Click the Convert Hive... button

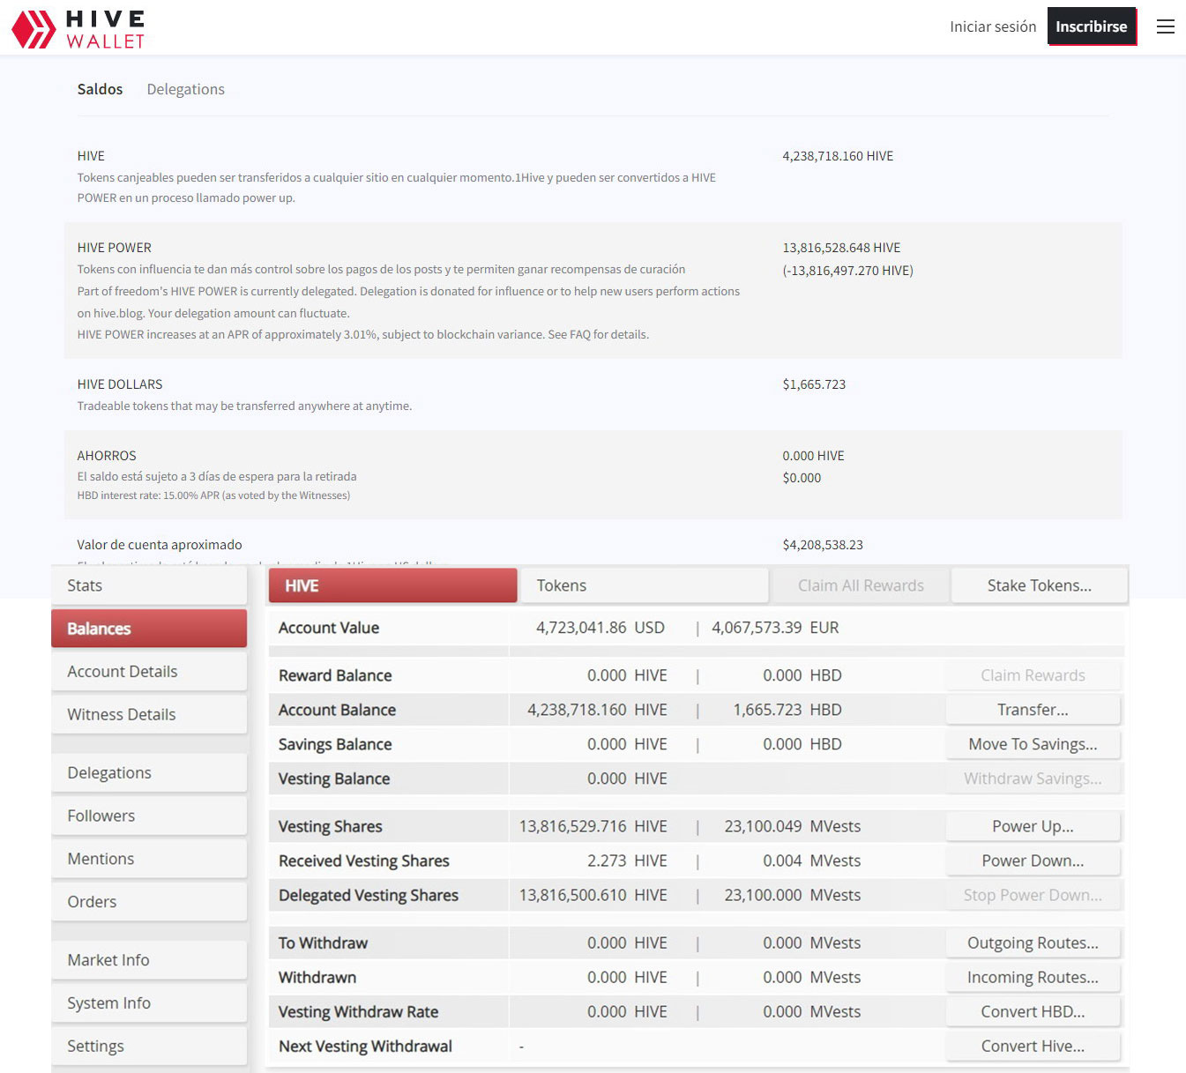[1033, 1046]
